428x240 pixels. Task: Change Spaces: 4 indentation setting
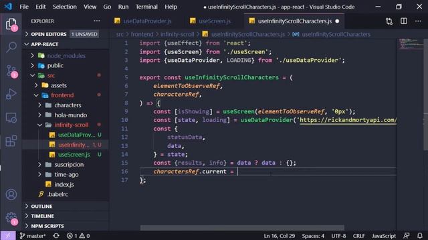coord(313,235)
